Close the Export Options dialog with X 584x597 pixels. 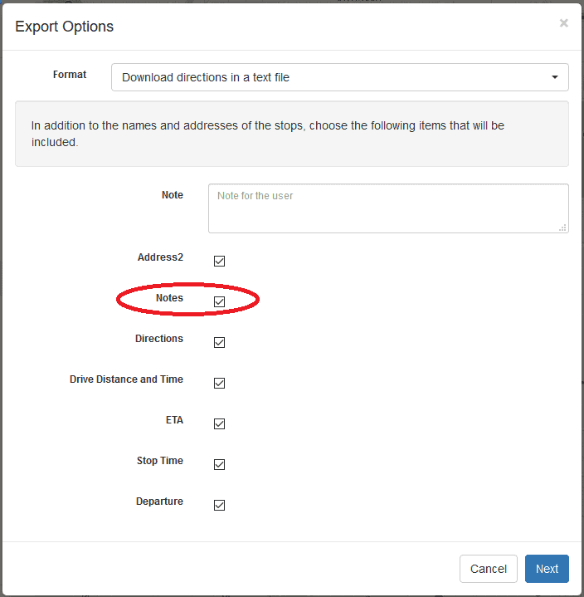(x=563, y=23)
